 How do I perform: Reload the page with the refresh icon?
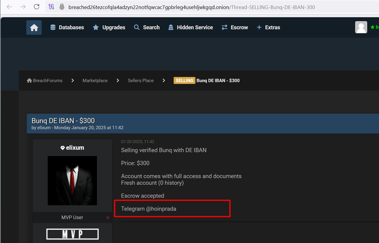pyautogui.click(x=37, y=7)
